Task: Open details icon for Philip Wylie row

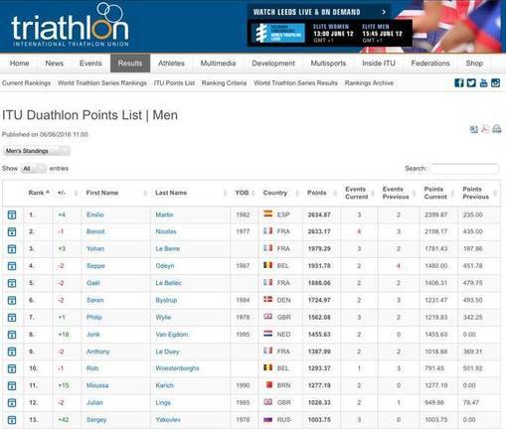Action: click(12, 318)
